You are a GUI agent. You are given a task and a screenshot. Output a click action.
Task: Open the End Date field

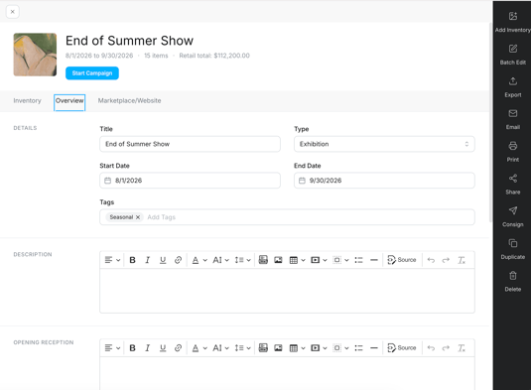pyautogui.click(x=384, y=181)
